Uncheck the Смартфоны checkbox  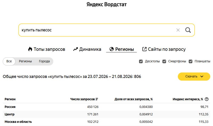point(164,61)
